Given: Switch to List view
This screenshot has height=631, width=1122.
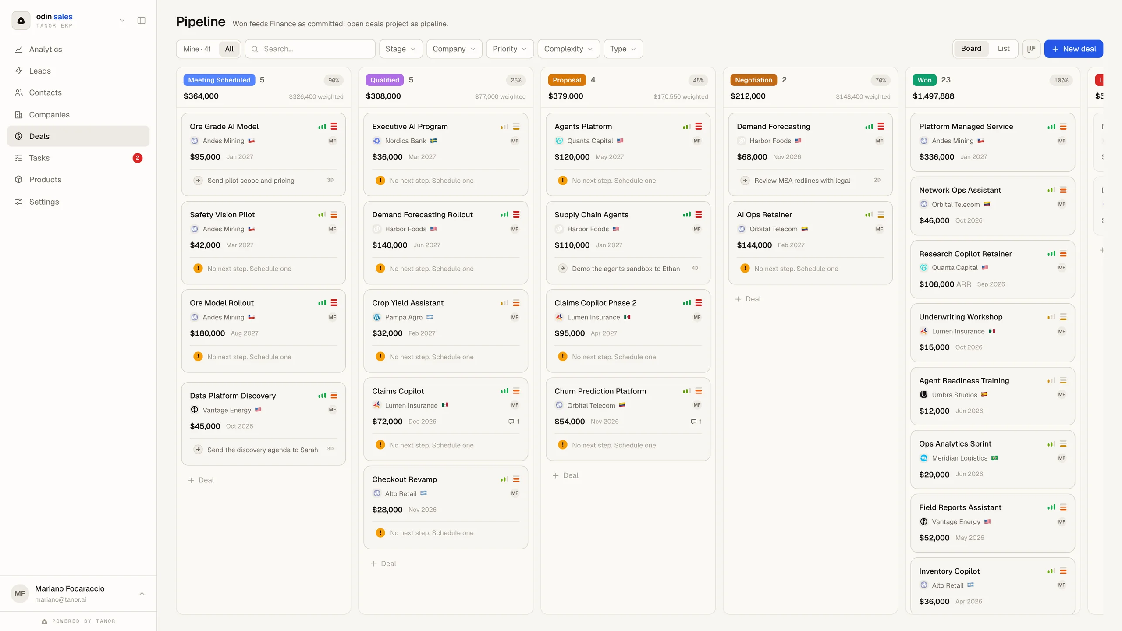Looking at the screenshot, I should pyautogui.click(x=1003, y=49).
